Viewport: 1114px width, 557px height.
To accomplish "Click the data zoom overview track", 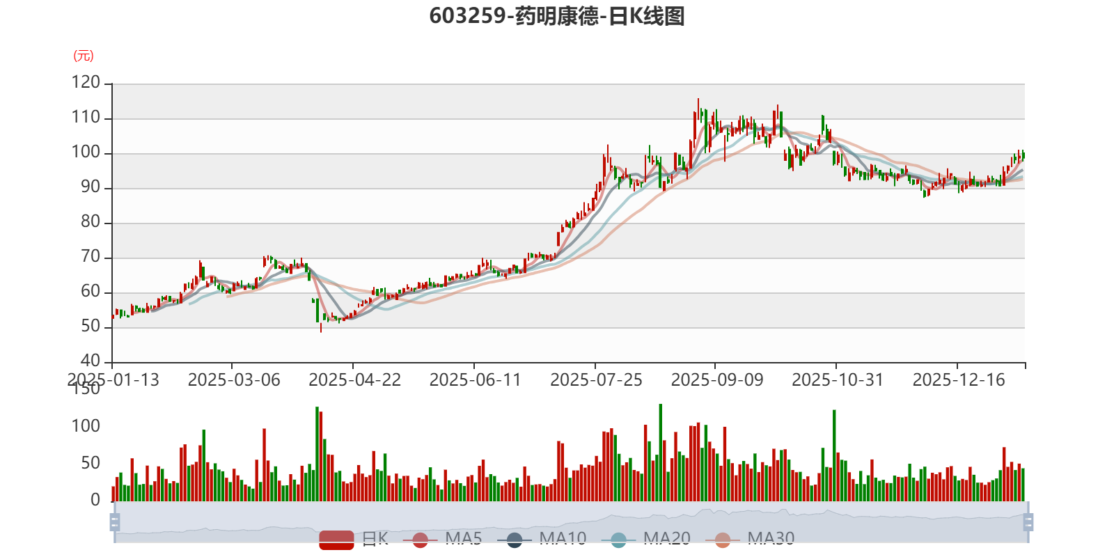I will tap(571, 521).
